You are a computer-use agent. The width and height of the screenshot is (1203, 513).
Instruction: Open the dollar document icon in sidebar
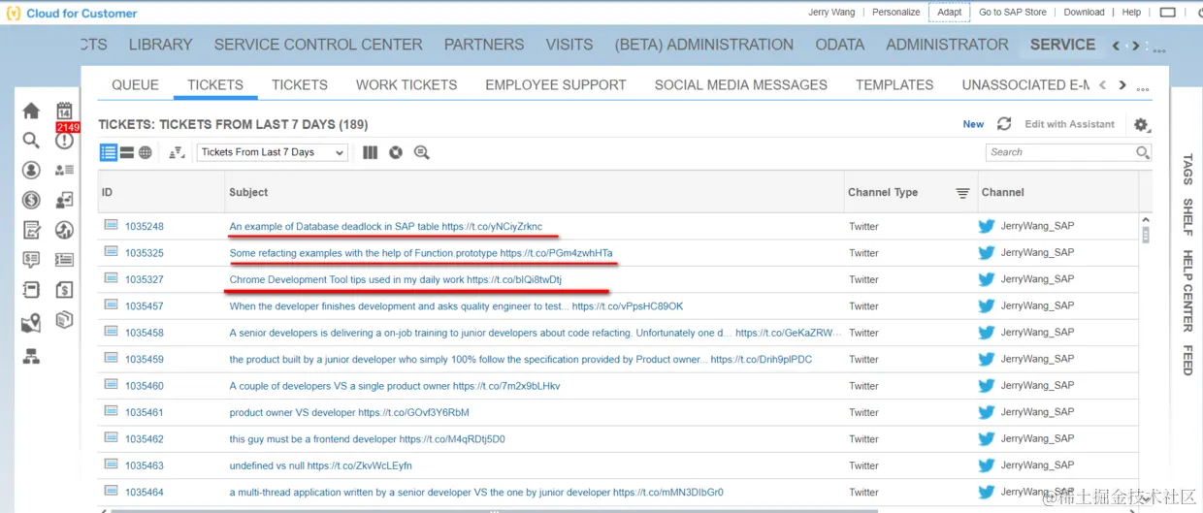(x=64, y=290)
